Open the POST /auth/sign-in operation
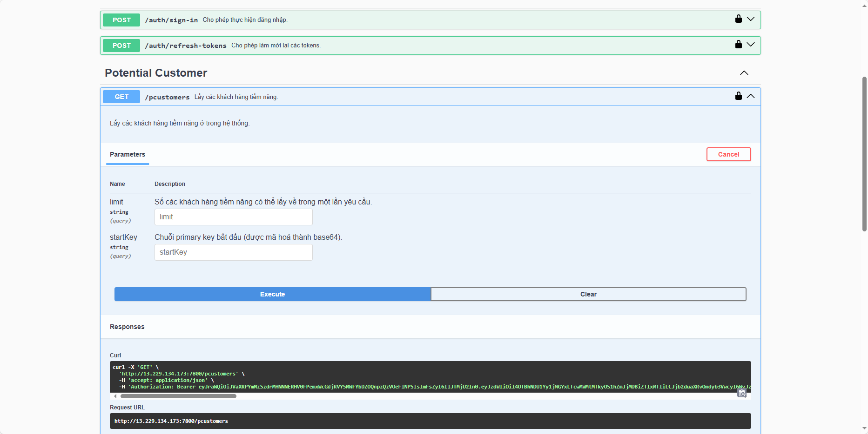This screenshot has height=434, width=868. [x=171, y=20]
